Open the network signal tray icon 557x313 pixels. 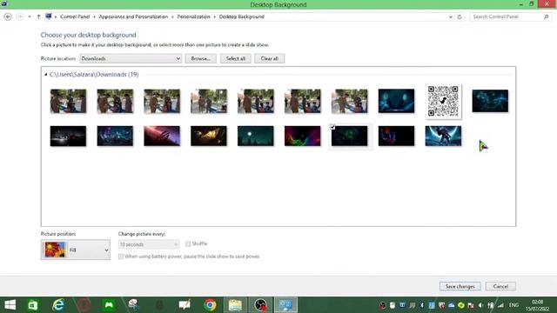[x=500, y=305]
